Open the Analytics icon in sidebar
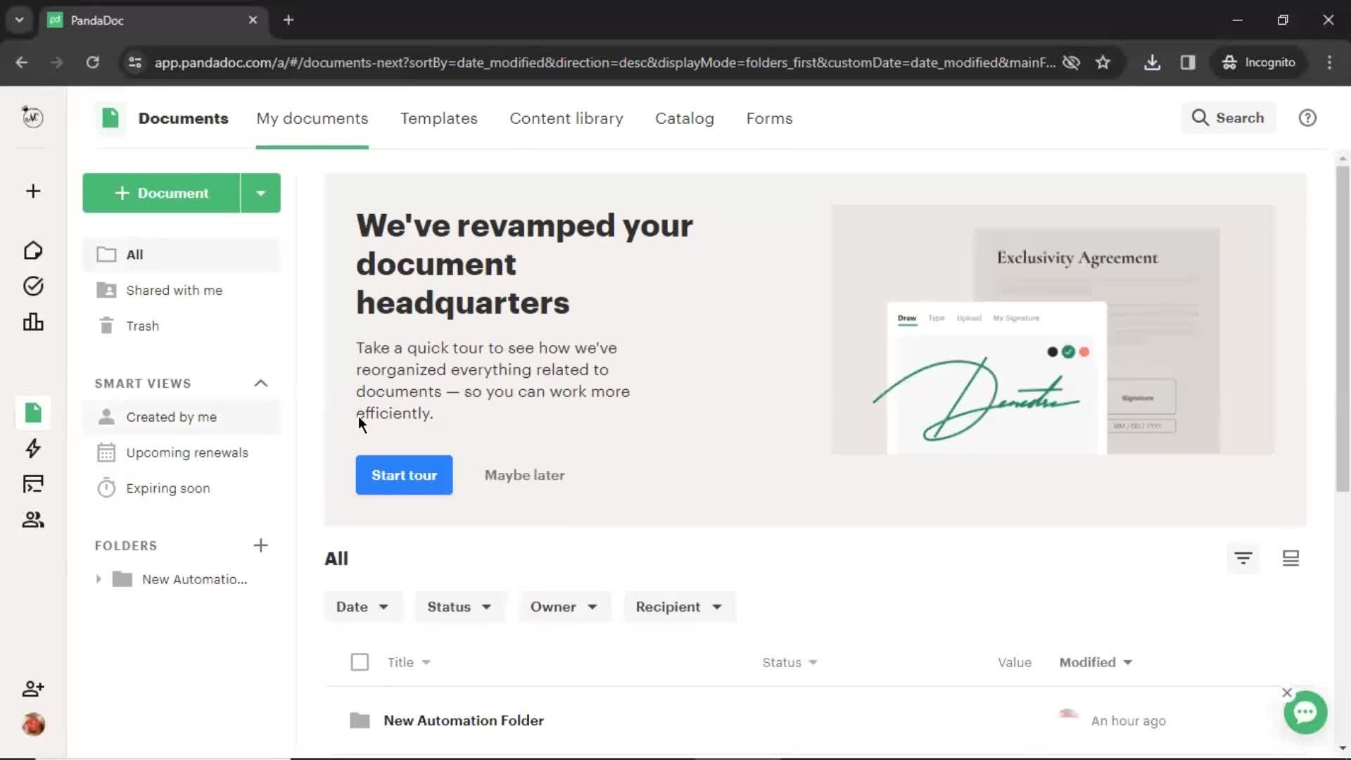 pos(33,322)
